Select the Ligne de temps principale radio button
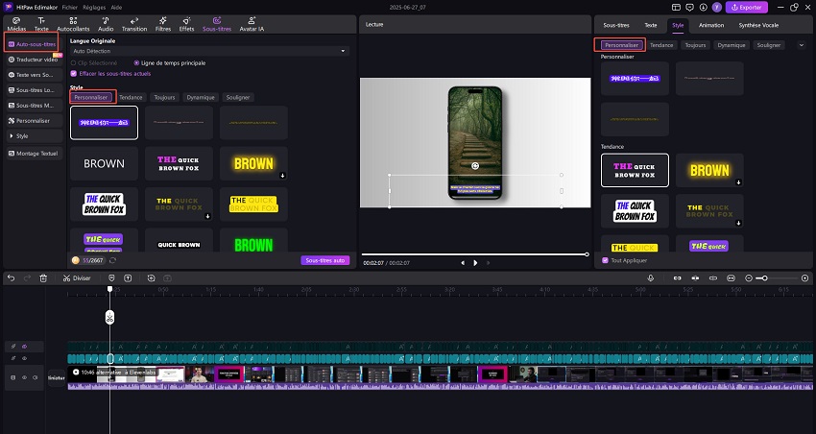The image size is (816, 434). [x=136, y=63]
